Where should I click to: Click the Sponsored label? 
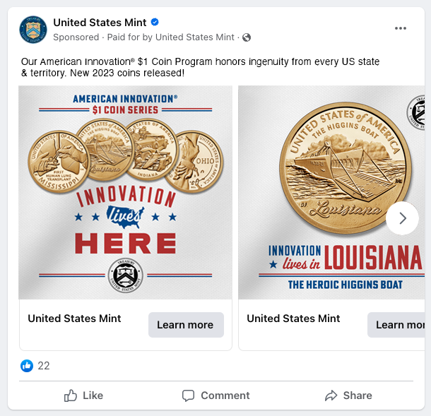click(x=76, y=37)
